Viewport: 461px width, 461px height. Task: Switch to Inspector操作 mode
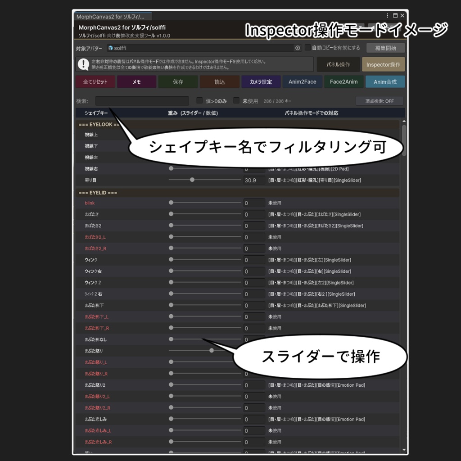click(x=383, y=64)
